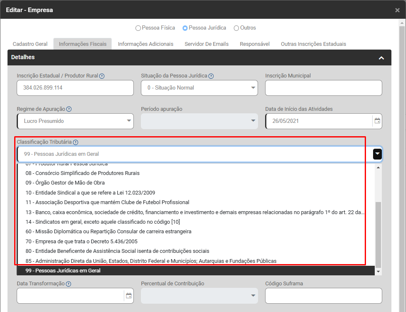Collapse the Detalhes section chevron

click(381, 58)
